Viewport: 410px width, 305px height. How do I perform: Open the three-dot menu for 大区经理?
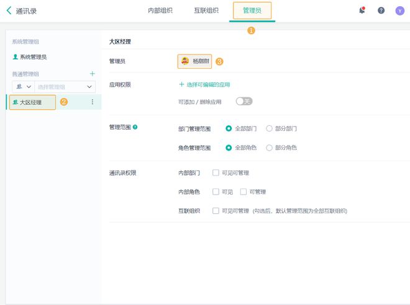click(93, 102)
